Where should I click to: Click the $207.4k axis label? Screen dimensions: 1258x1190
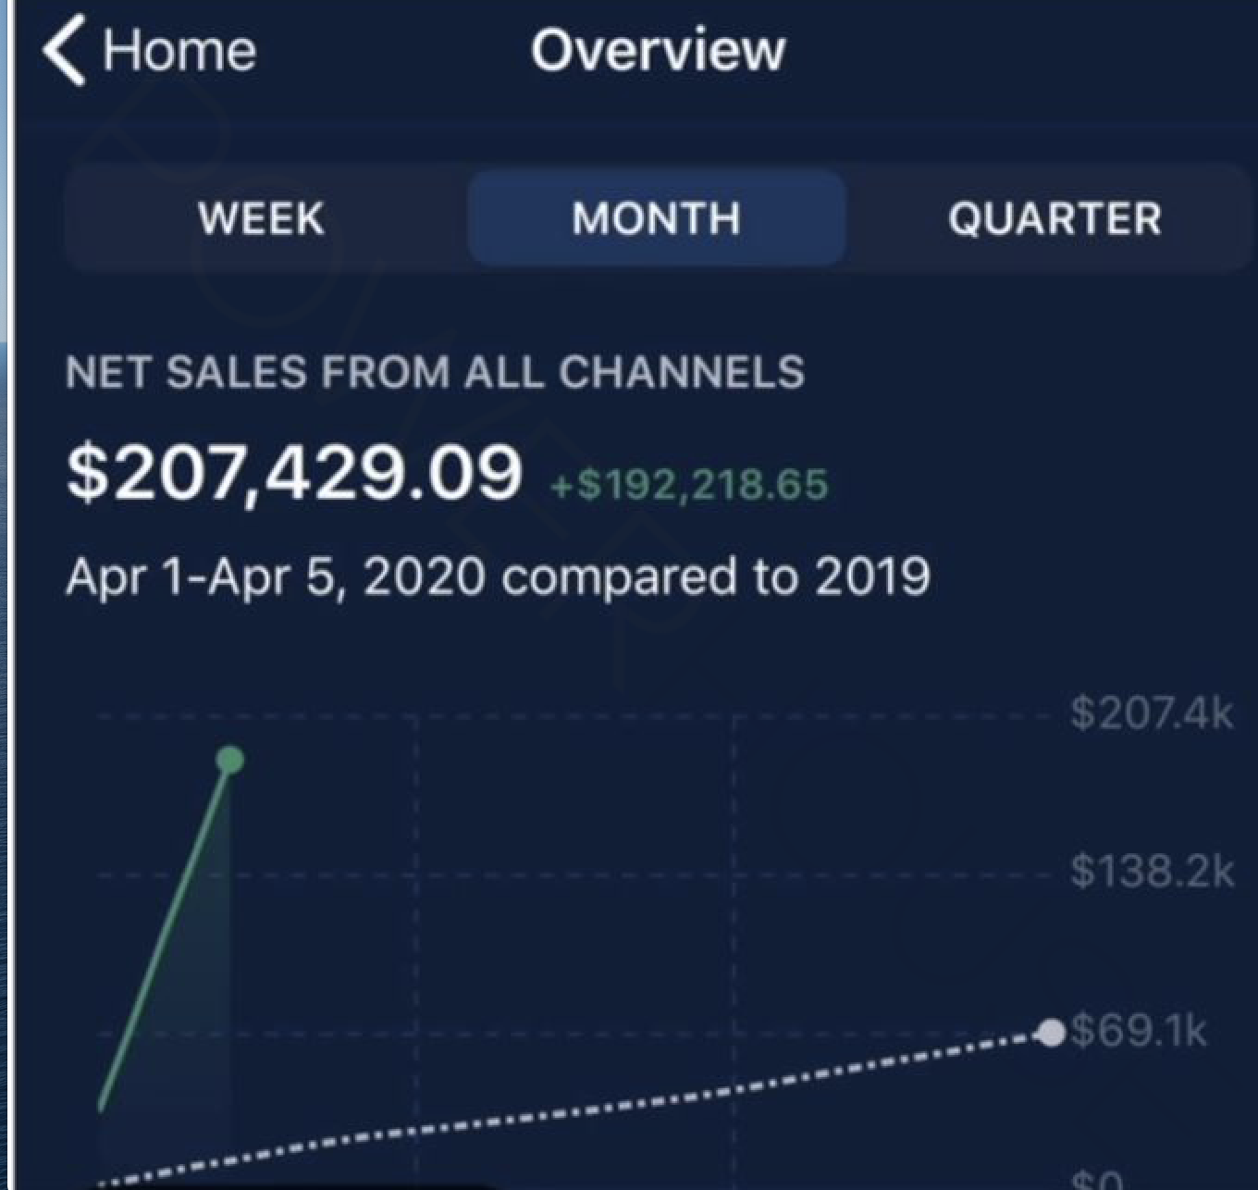coord(1152,713)
